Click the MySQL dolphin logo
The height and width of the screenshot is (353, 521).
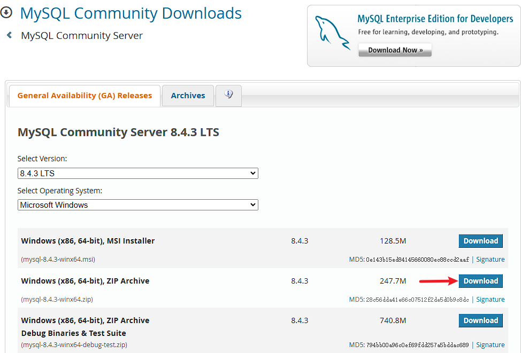[332, 33]
